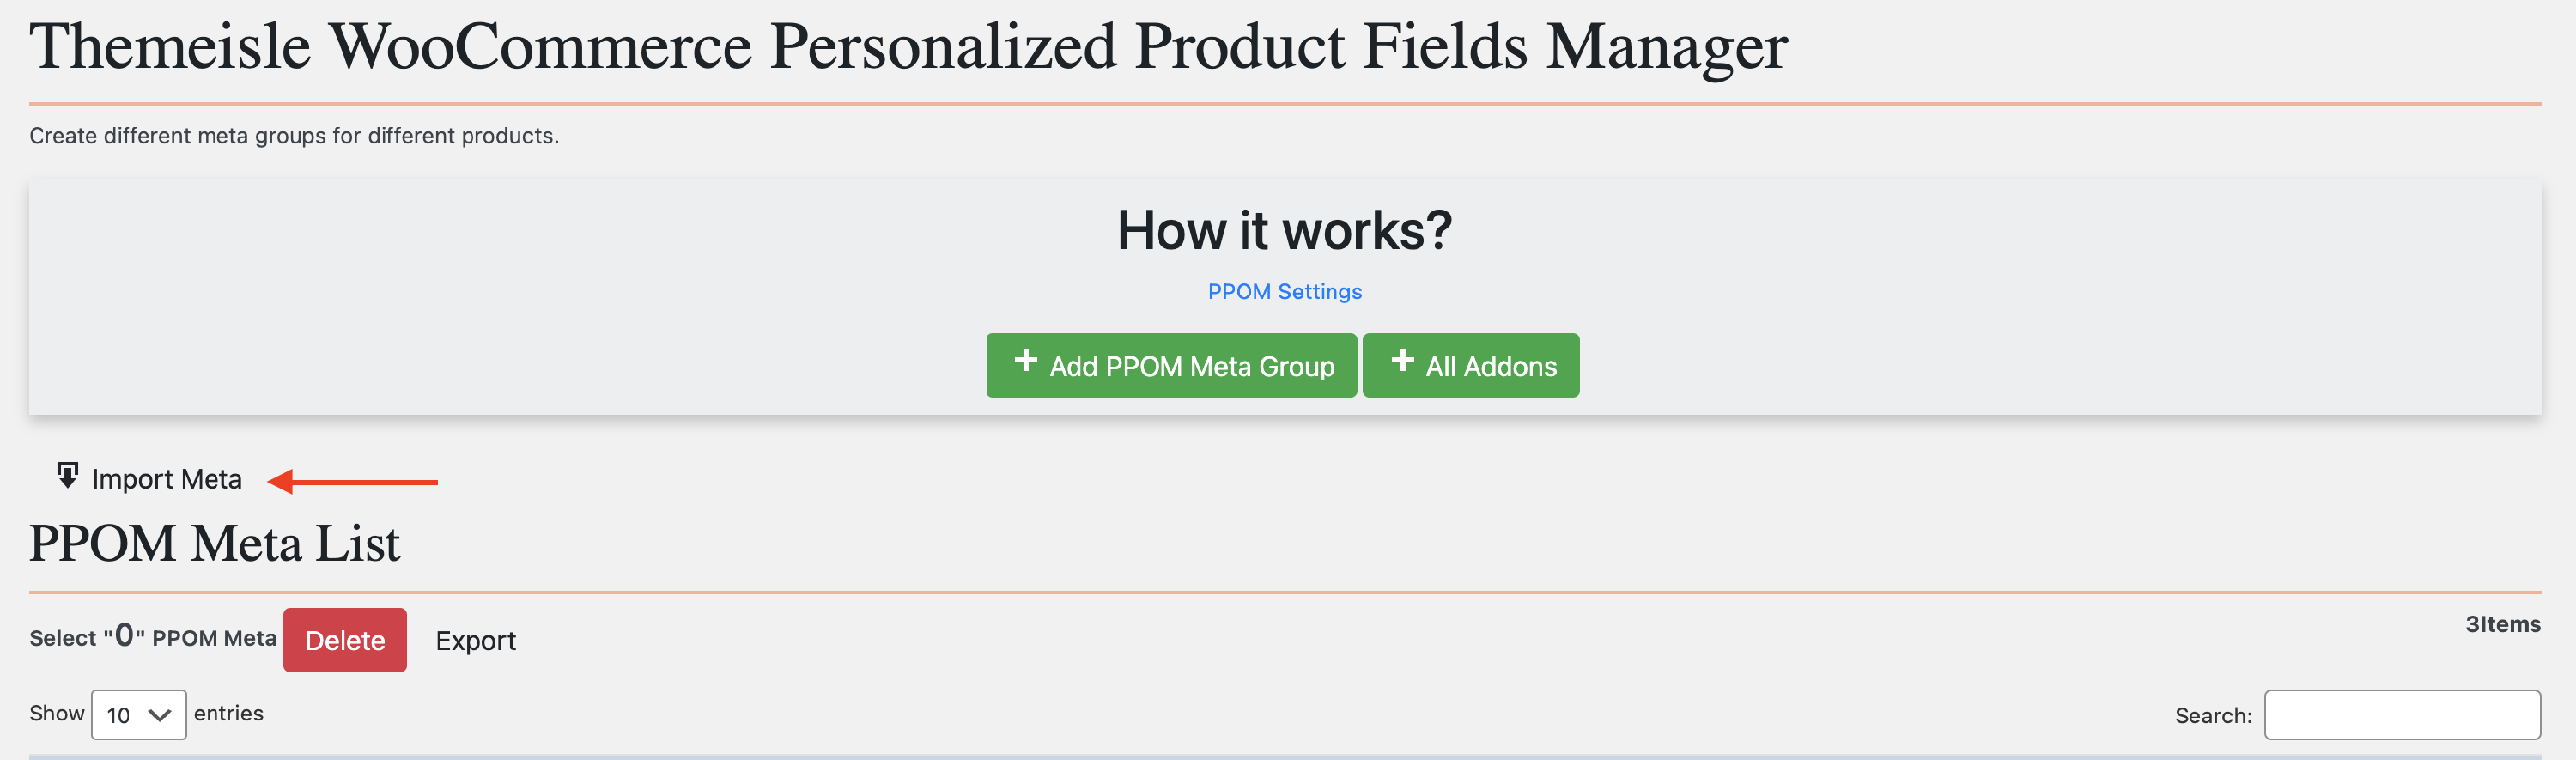Click the Import Meta download icon
Image resolution: width=2576 pixels, height=760 pixels.
click(67, 478)
